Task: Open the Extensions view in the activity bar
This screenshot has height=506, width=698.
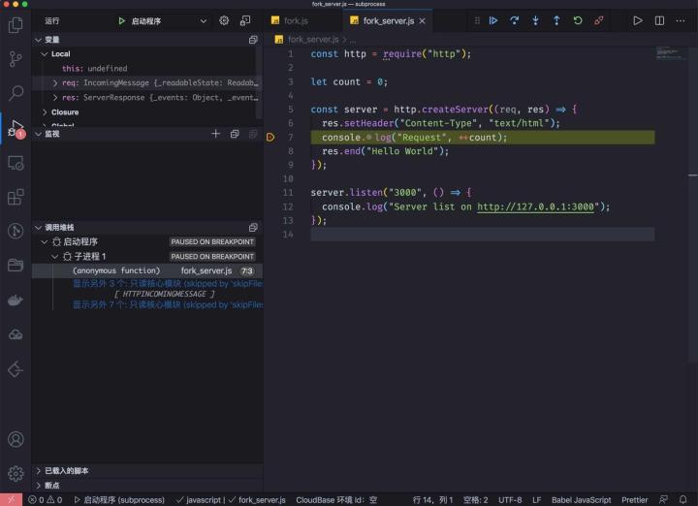Action: click(x=16, y=197)
